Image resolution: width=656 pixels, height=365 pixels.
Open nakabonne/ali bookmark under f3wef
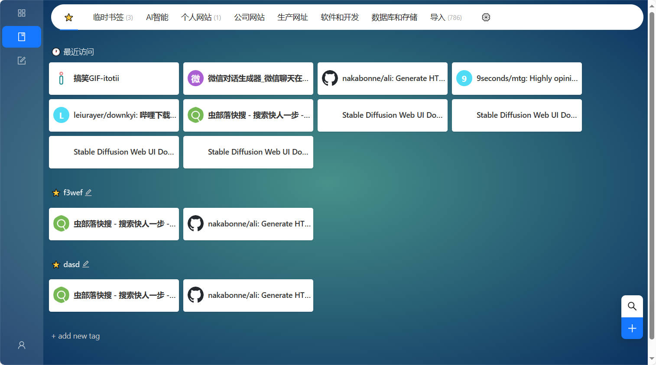[248, 224]
